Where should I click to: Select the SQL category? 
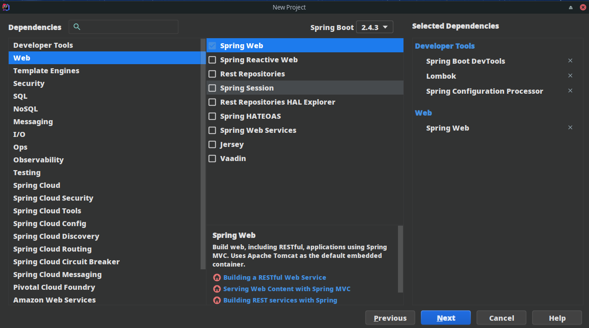[104, 96]
